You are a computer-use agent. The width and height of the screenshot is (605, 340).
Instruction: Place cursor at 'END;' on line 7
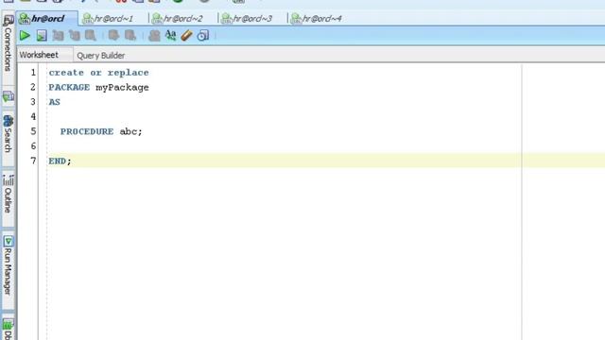(x=60, y=161)
